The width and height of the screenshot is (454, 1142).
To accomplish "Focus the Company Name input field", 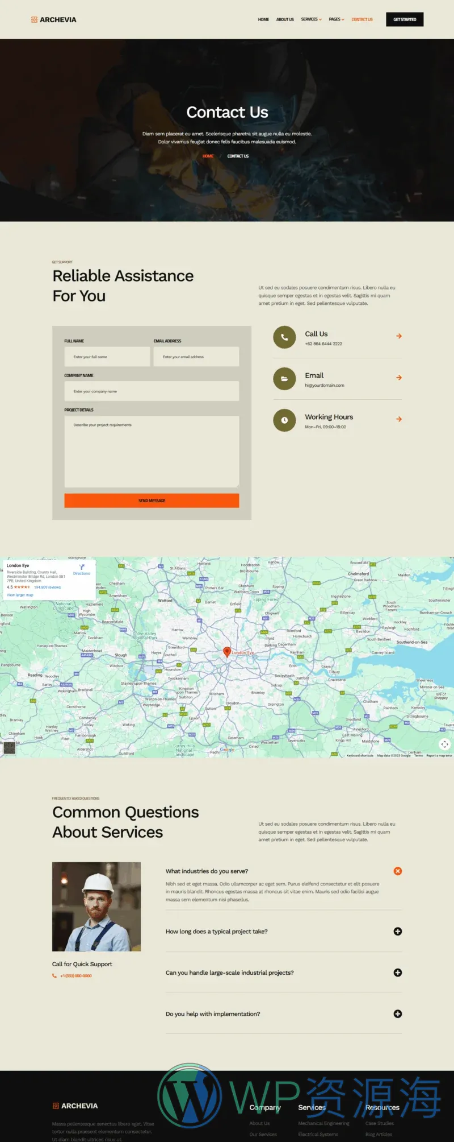I will coord(152,391).
